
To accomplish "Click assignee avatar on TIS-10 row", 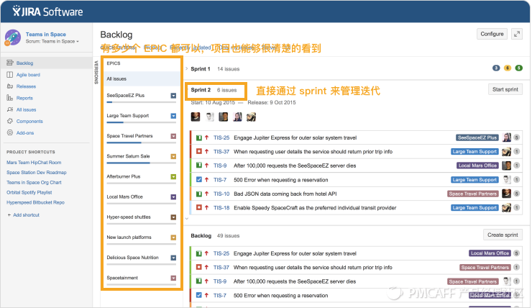I will click(x=507, y=194).
